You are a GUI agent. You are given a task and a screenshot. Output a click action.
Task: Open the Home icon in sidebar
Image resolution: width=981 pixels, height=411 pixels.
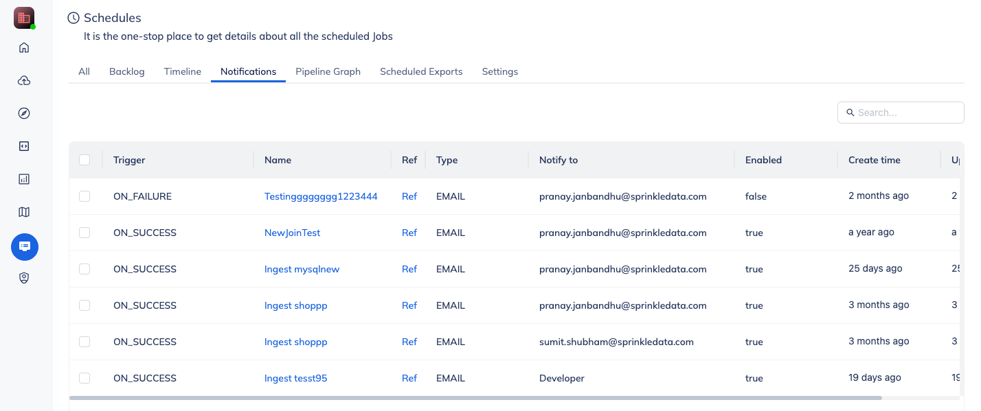pos(24,47)
